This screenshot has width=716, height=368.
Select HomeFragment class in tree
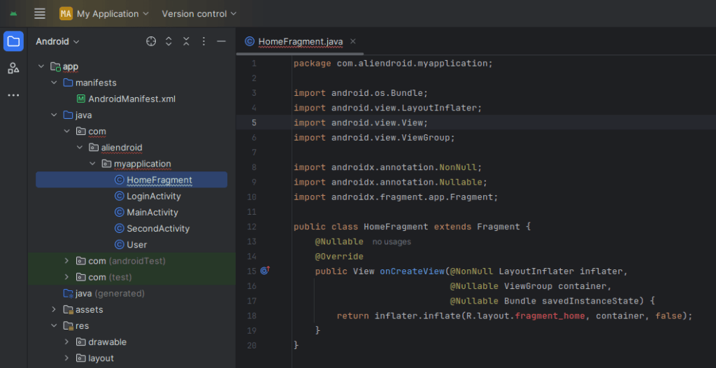[x=131, y=180]
